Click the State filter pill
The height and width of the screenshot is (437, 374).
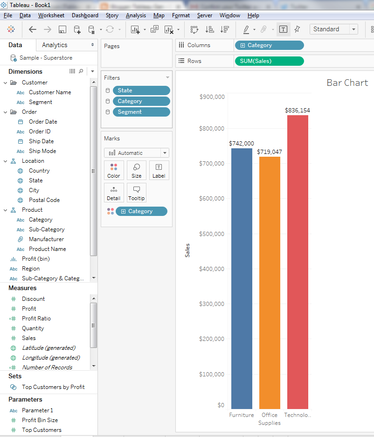click(x=141, y=90)
